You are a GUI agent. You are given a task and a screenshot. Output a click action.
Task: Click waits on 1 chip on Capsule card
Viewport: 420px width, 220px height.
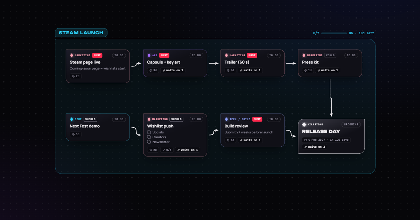tap(173, 70)
